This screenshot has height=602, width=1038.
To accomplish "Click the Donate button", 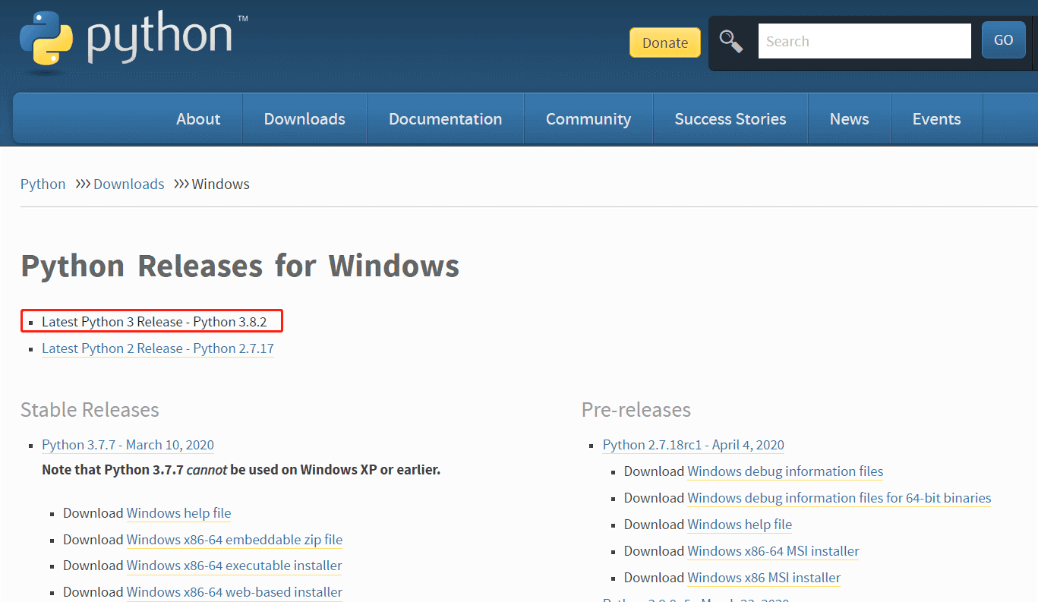I will click(x=665, y=43).
